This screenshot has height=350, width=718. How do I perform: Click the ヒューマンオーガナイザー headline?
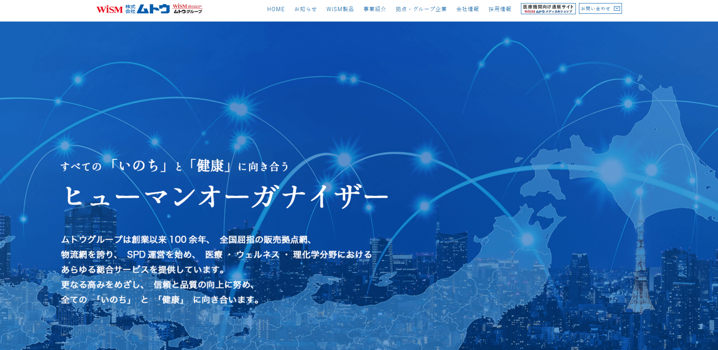pyautogui.click(x=226, y=197)
